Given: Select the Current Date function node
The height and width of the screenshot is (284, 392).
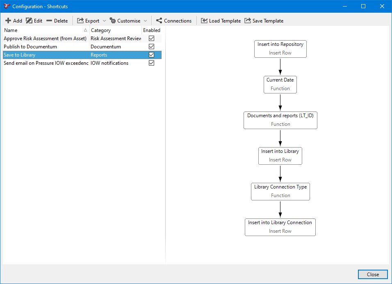Looking at the screenshot, I should coord(280,84).
